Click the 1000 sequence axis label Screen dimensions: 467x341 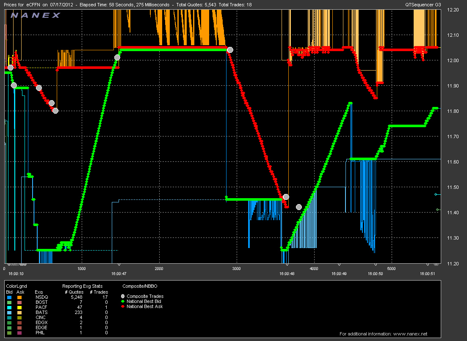[x=82, y=268]
